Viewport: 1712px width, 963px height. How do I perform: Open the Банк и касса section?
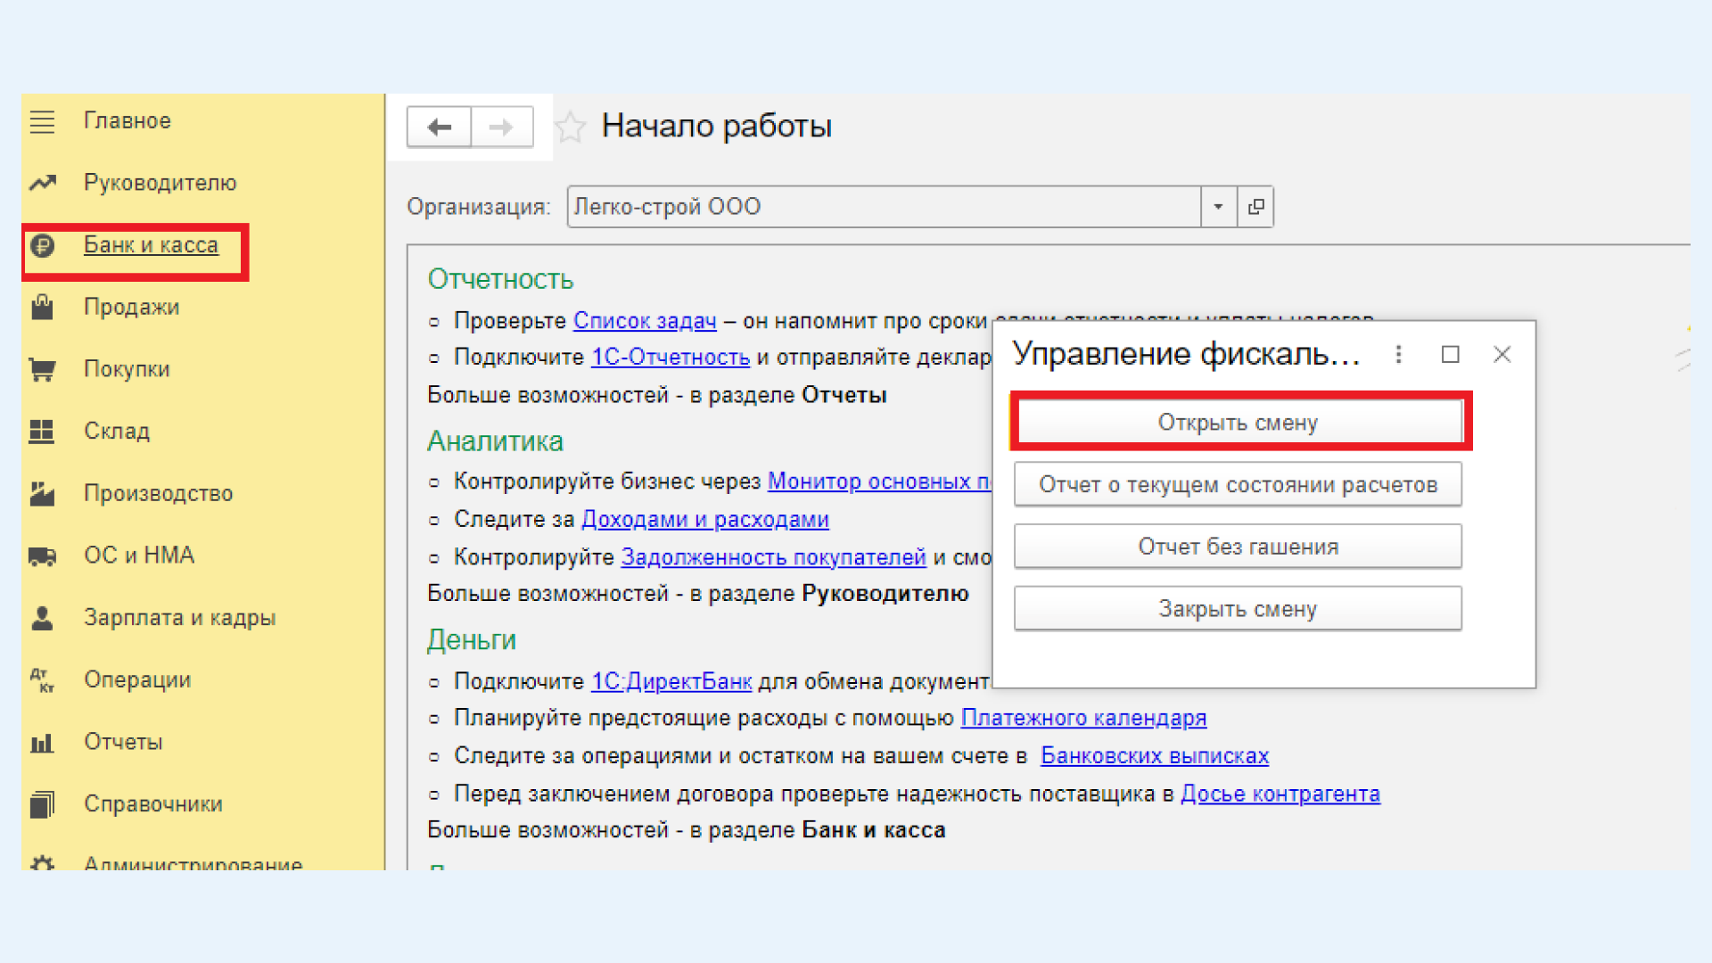(151, 245)
